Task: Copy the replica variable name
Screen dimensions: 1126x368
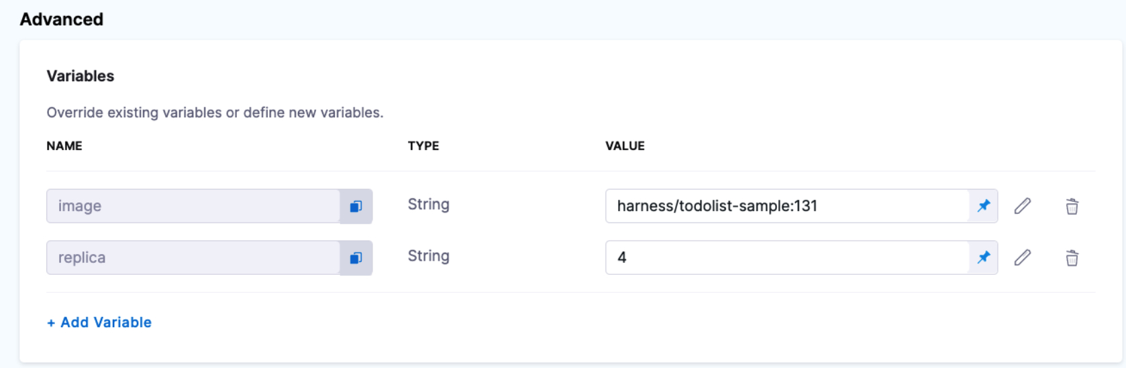Action: (356, 258)
